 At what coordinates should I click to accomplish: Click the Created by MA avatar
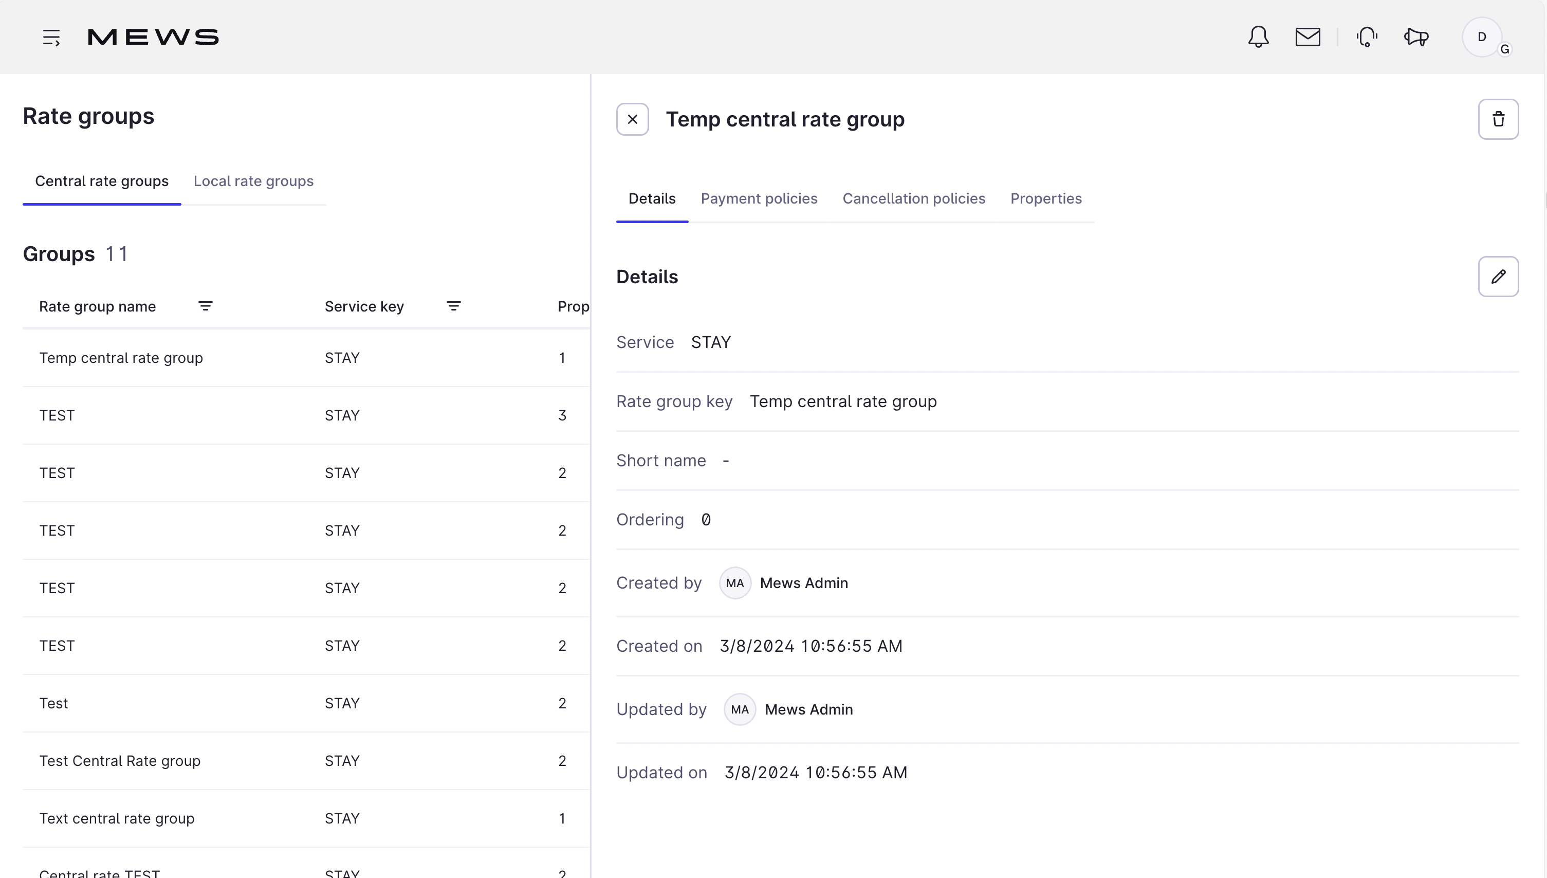click(x=735, y=583)
